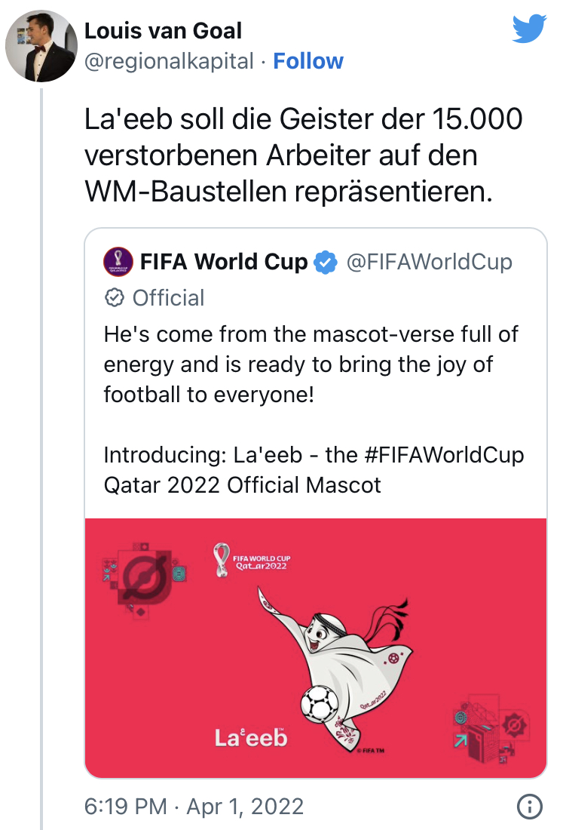Click the La'eeb name text in image
The width and height of the screenshot is (563, 830).
coord(250,737)
